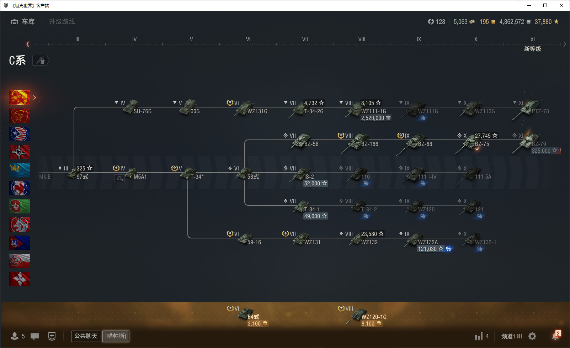Select the Sweden three-crowns nation flag

tap(20, 170)
